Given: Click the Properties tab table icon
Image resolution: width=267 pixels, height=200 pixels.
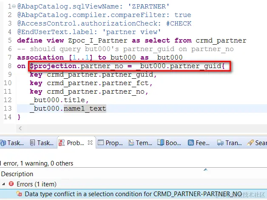Looking at the screenshot, I should (x=101, y=143).
